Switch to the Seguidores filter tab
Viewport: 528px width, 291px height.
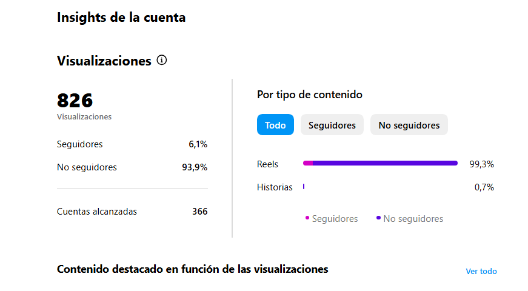pyautogui.click(x=332, y=125)
